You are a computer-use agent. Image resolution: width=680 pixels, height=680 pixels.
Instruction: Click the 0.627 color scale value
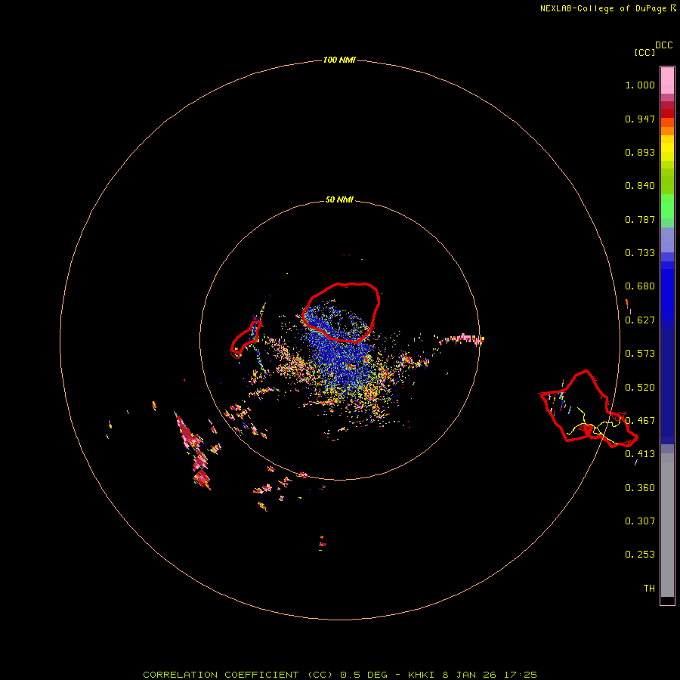click(640, 320)
